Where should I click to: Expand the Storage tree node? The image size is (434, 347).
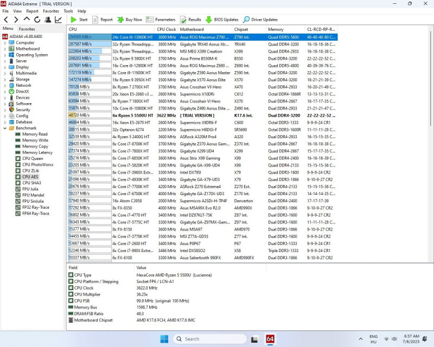[x=5, y=79]
